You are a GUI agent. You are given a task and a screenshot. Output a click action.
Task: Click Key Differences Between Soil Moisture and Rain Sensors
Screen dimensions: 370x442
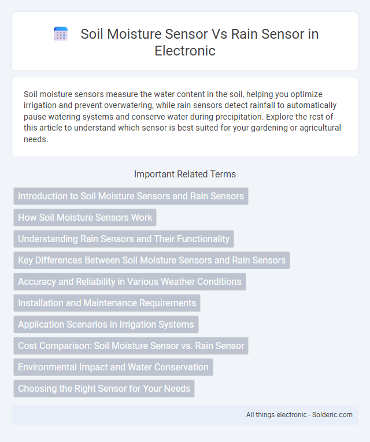[151, 260]
